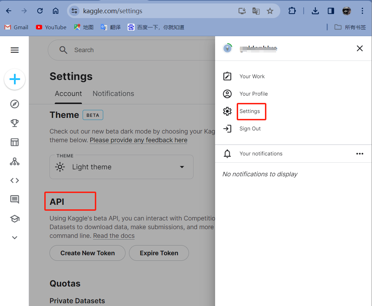372x306 pixels.
Task: Select Settings in the account panel
Action: 250,111
